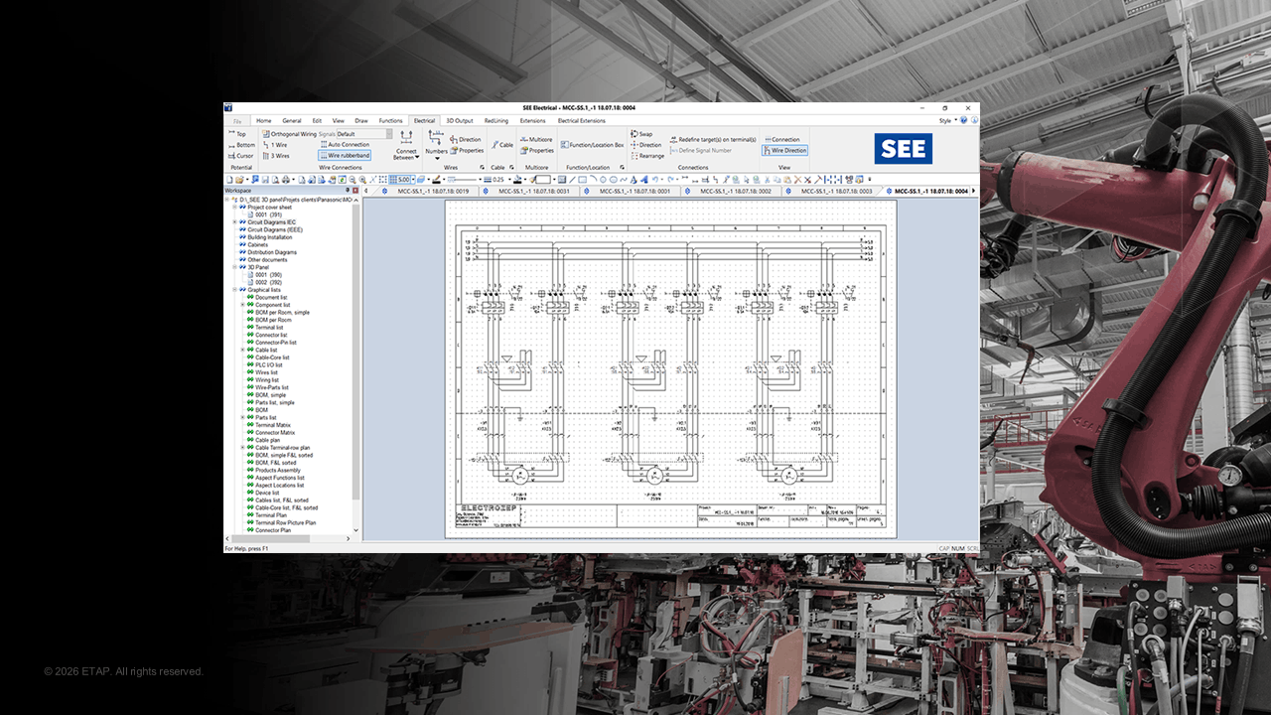Image resolution: width=1271 pixels, height=715 pixels.
Task: Choose the 3 Wires tool
Action: [x=276, y=156]
